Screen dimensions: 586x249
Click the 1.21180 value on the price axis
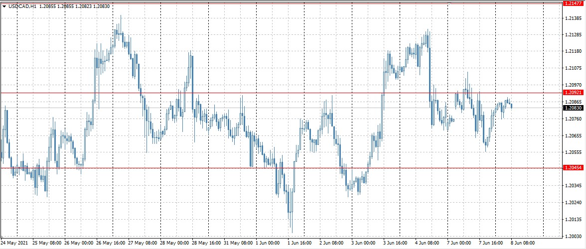click(573, 51)
